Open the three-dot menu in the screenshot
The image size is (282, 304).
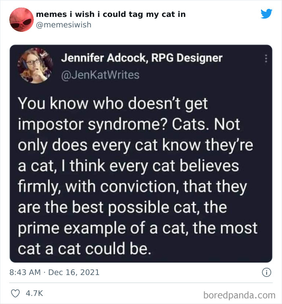[265, 59]
